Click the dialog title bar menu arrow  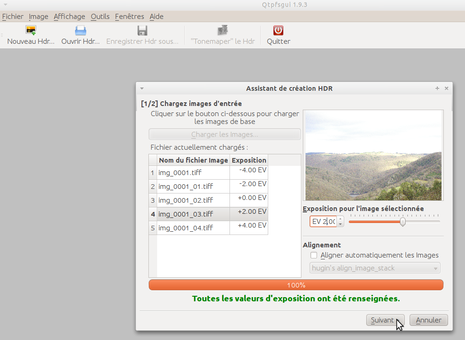coord(142,88)
